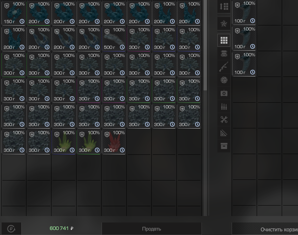298x235 pixels.
Task: Click the 600 741 ₽ balance
Action: point(61,228)
